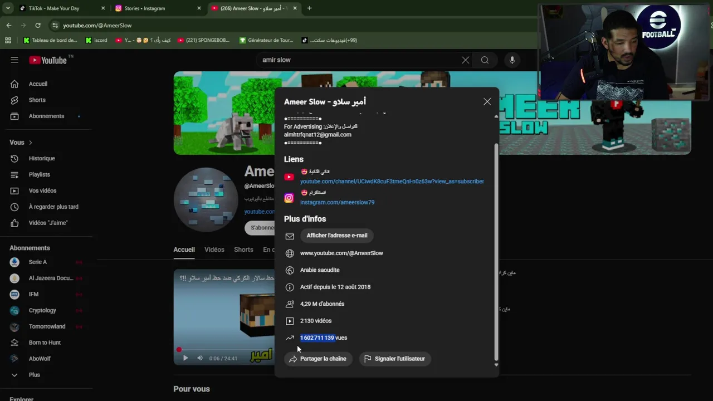Open the browser apps grid icon

8,40
